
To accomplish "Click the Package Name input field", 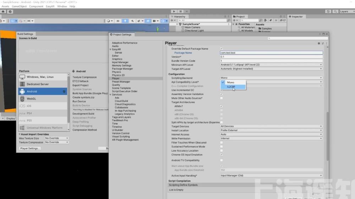I will tap(271, 53).
